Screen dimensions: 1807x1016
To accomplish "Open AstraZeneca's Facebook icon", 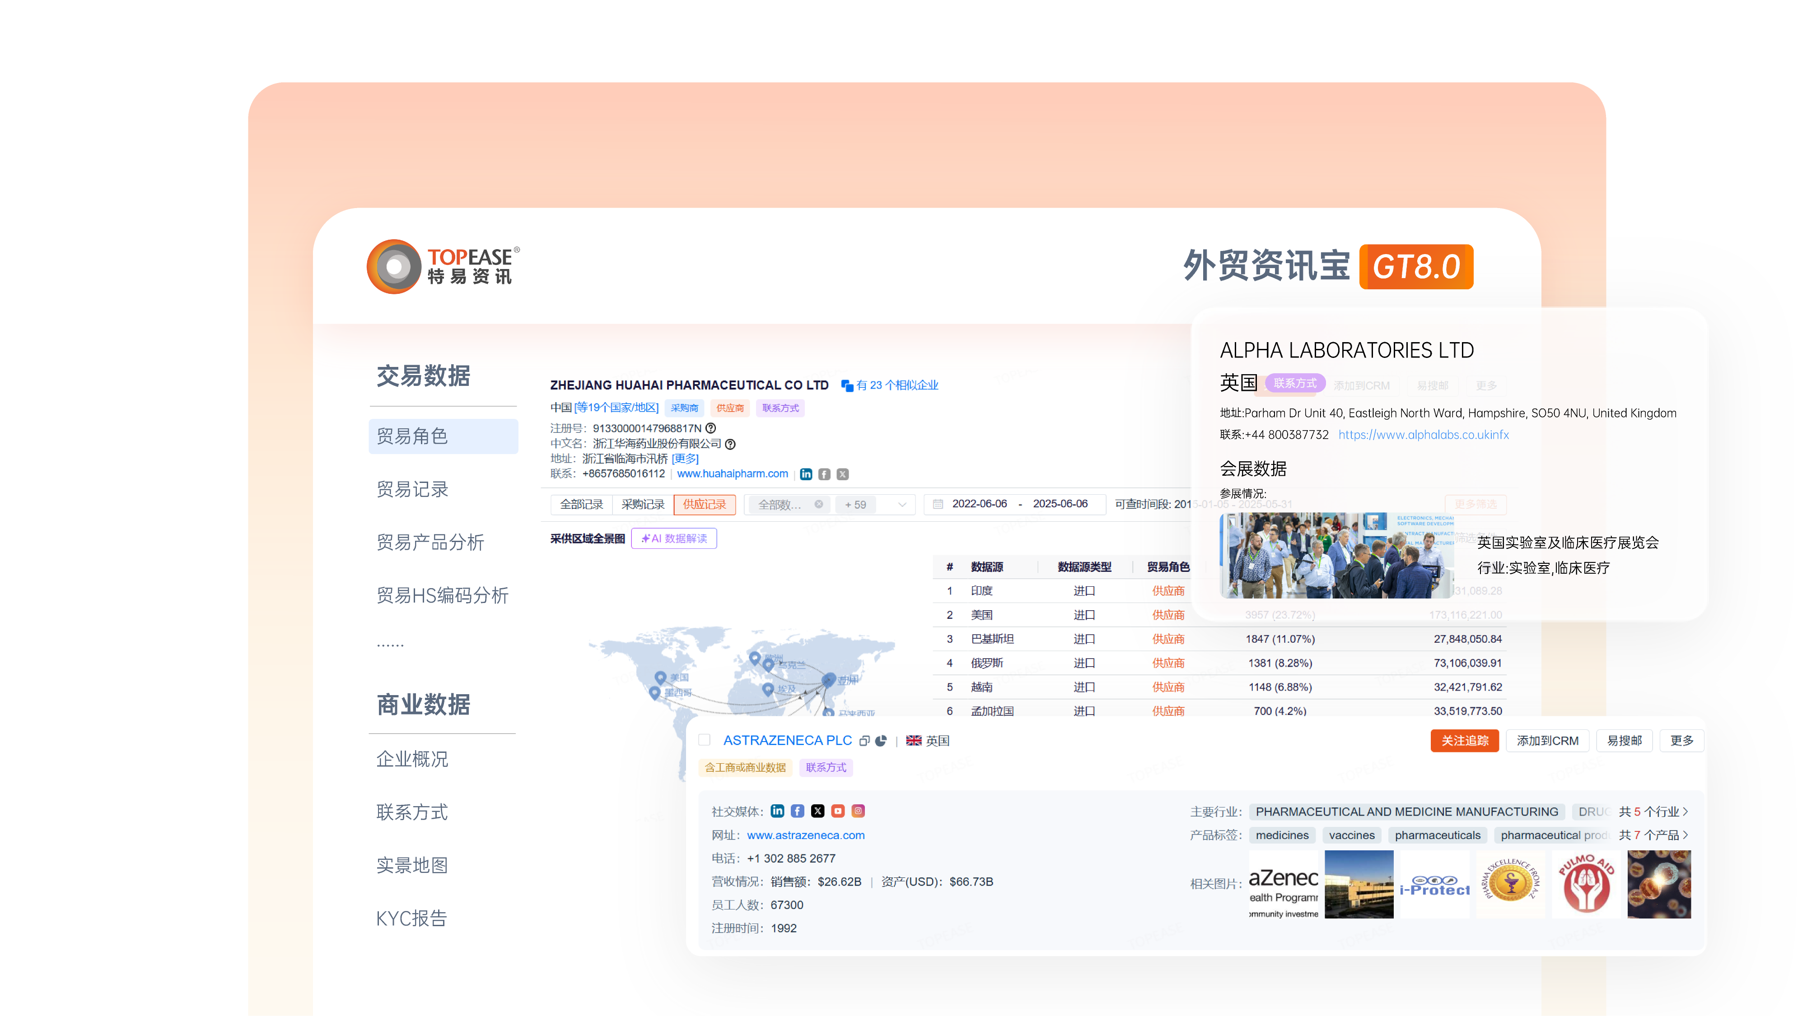I will click(x=798, y=811).
